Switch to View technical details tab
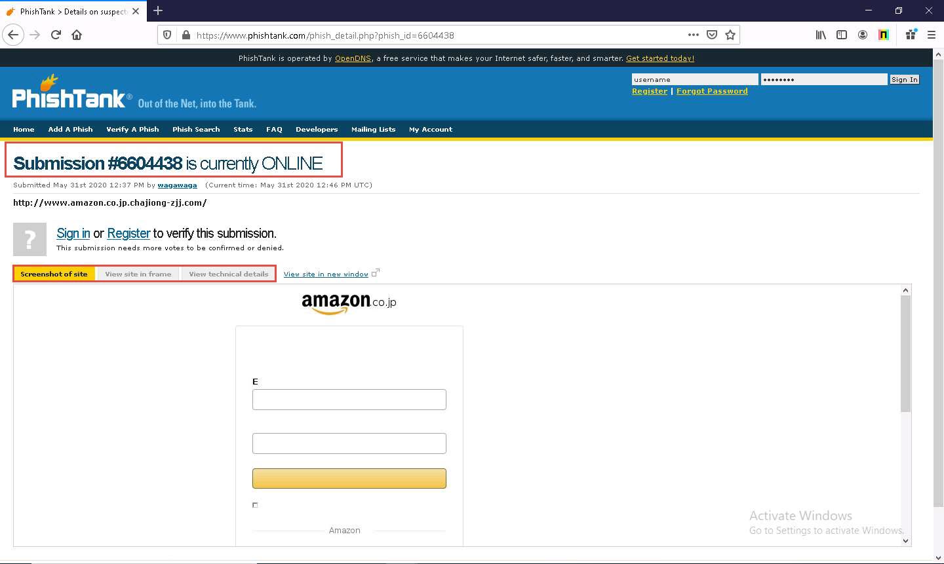Screen dimensions: 944x564 click(228, 274)
